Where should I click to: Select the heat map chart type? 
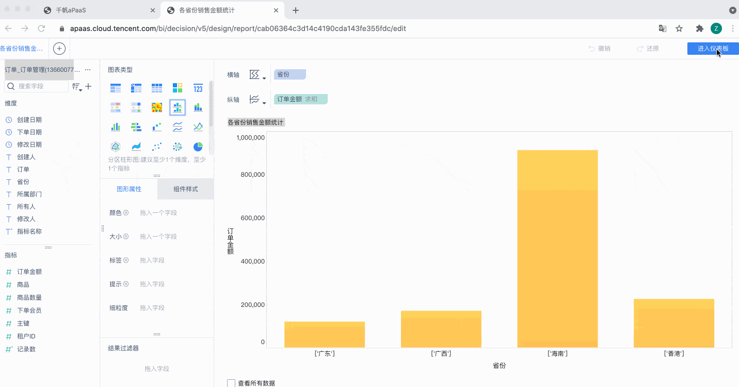point(157,107)
